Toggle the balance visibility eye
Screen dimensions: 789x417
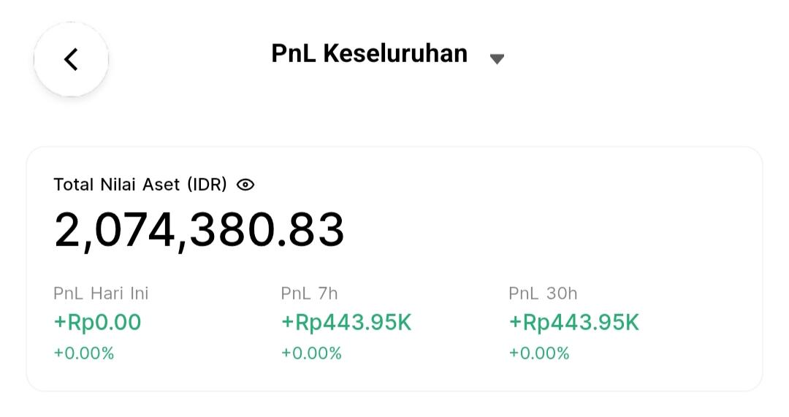pyautogui.click(x=245, y=185)
